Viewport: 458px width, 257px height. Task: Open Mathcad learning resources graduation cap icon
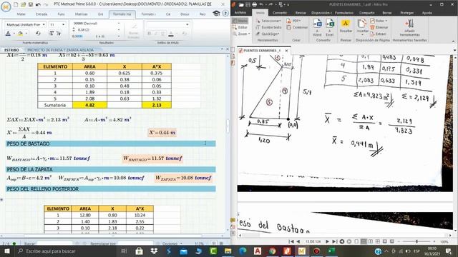click(216, 14)
